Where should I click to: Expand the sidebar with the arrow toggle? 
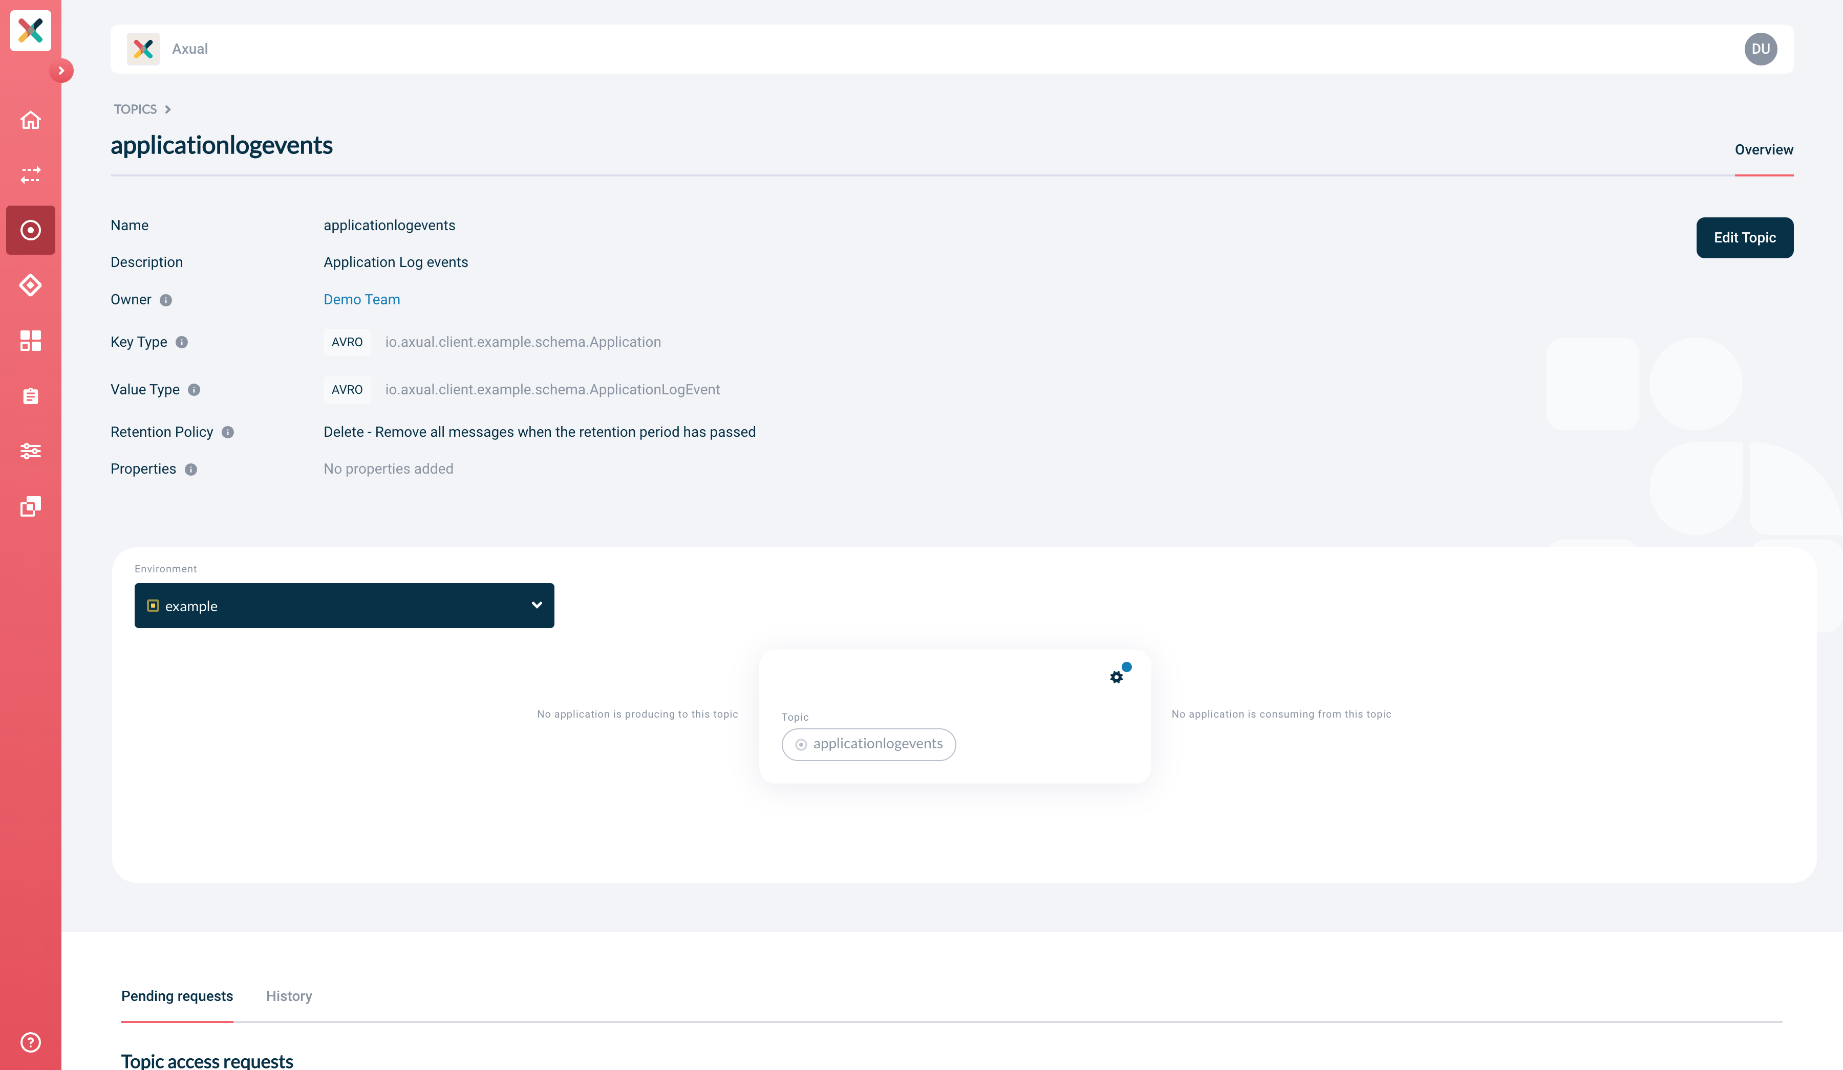[61, 71]
